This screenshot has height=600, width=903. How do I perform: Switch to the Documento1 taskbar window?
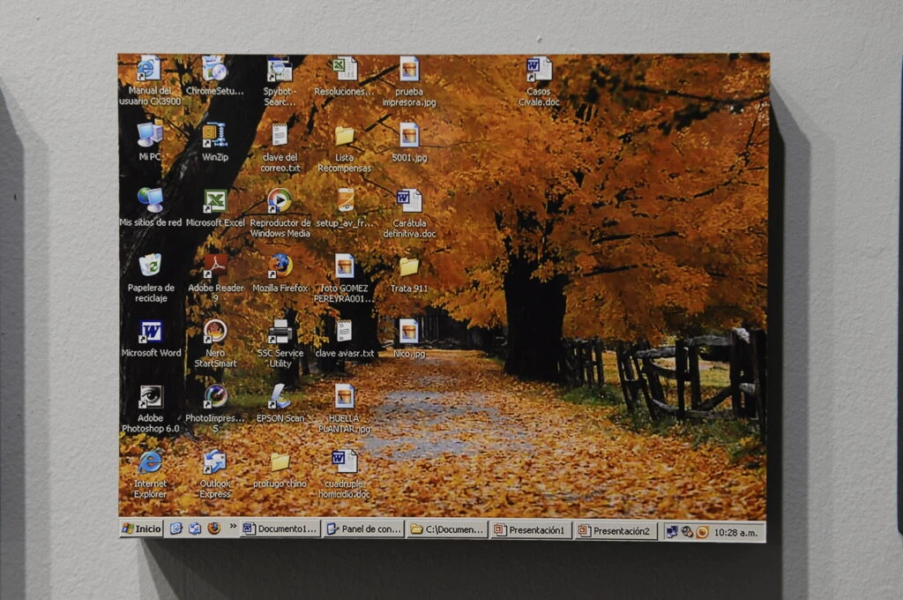pyautogui.click(x=280, y=529)
